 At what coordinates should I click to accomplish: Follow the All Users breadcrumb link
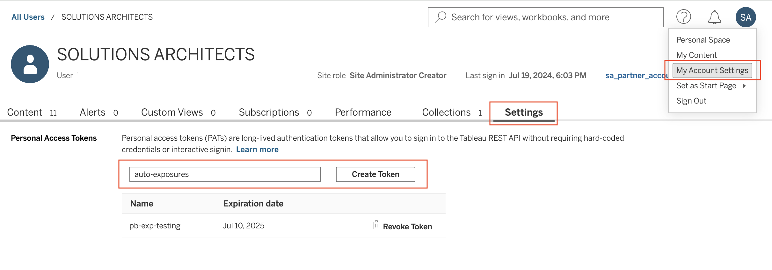coord(28,17)
